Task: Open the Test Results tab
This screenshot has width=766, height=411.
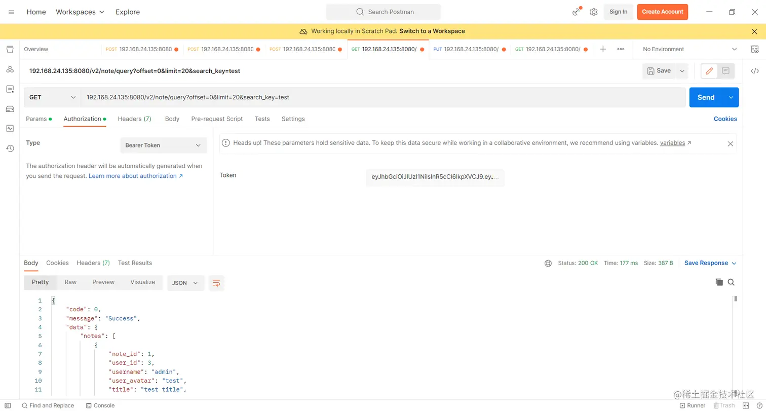Action: click(x=135, y=263)
